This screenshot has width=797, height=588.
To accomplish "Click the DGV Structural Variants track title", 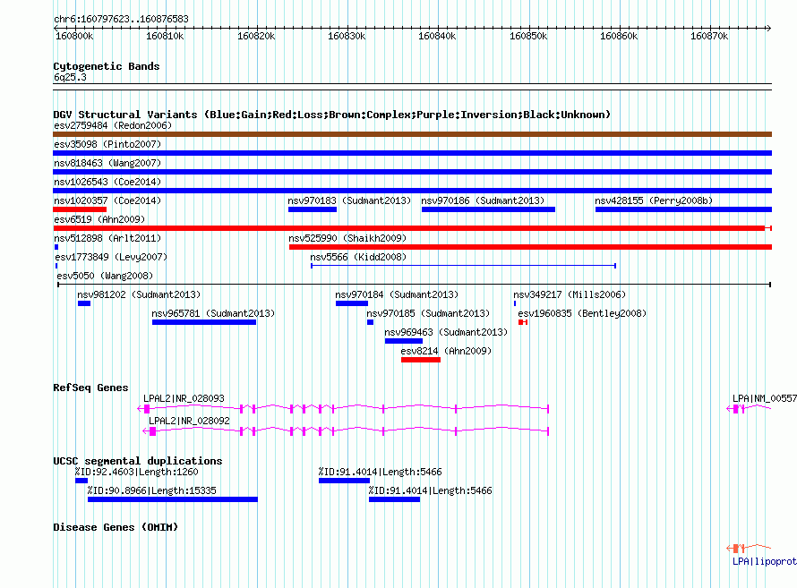I will (331, 115).
